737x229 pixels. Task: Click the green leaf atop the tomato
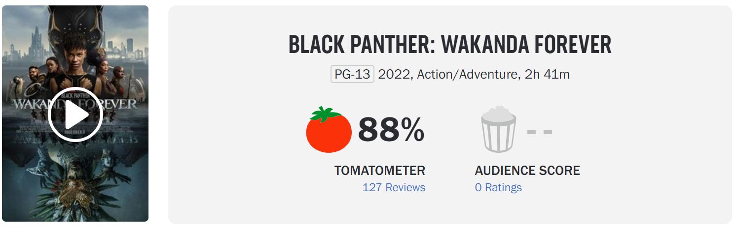coord(323,114)
